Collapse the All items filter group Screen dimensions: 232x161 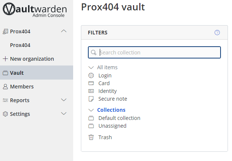click(x=91, y=67)
